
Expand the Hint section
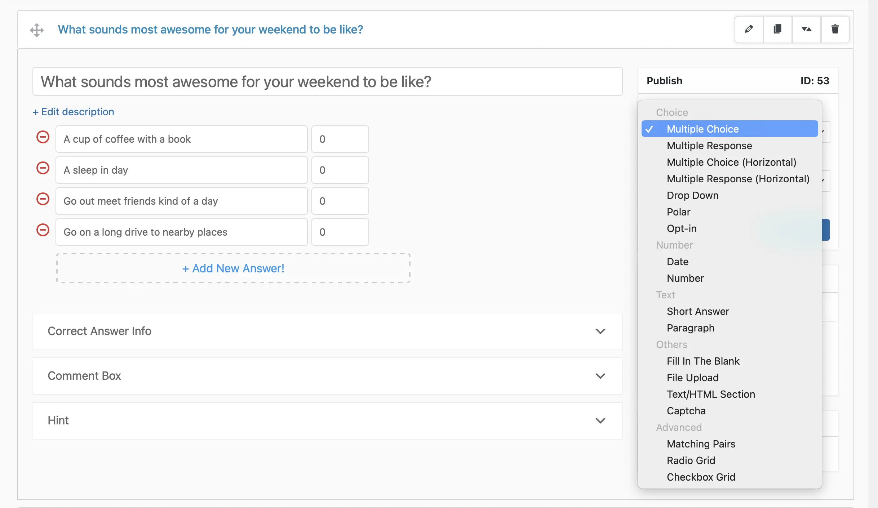click(x=600, y=420)
